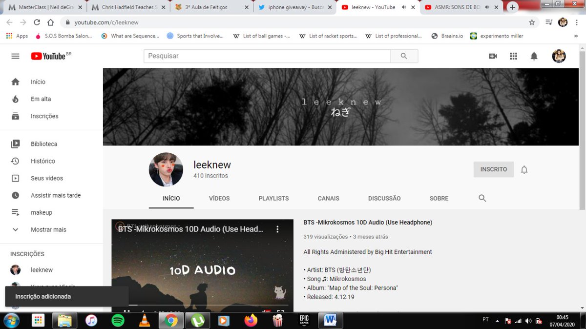
Task: Open the S.O.S Bomba Salon bookmark
Action: tap(64, 36)
